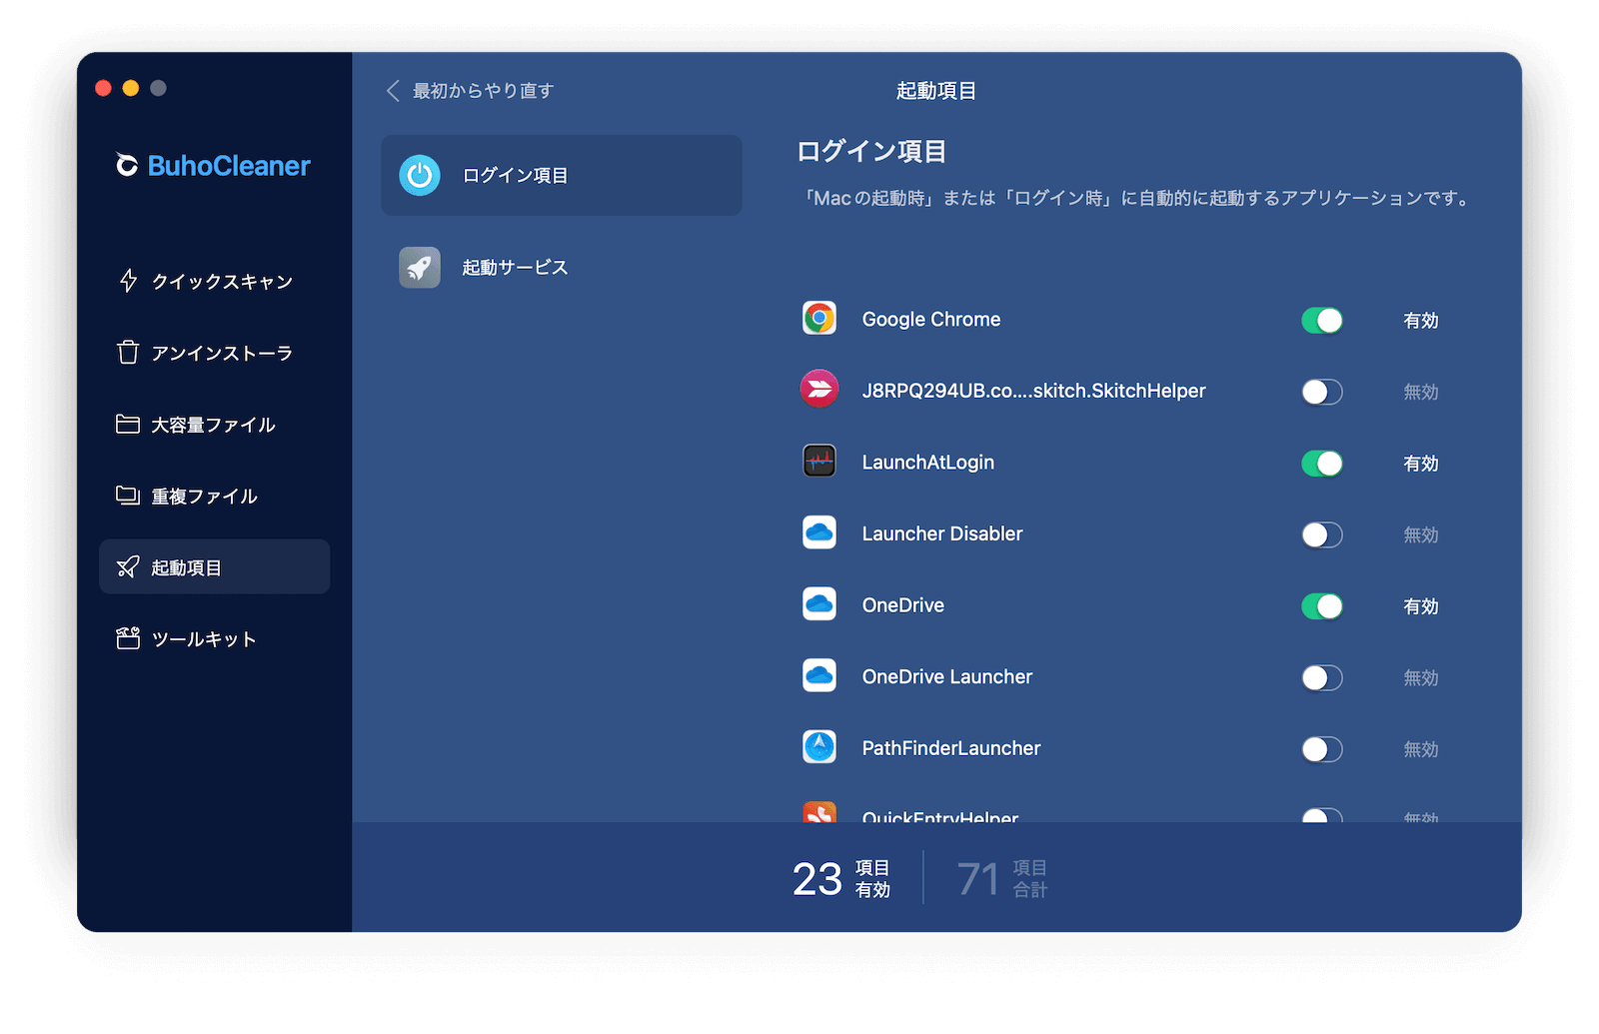This screenshot has height=1034, width=1599.
Task: Click the blue power icon for login items
Action: (x=420, y=176)
